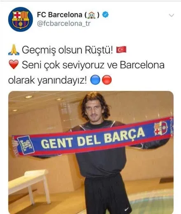Click the "olarak yanındayız!" text line
The width and height of the screenshot is (181, 214).
pos(47,80)
